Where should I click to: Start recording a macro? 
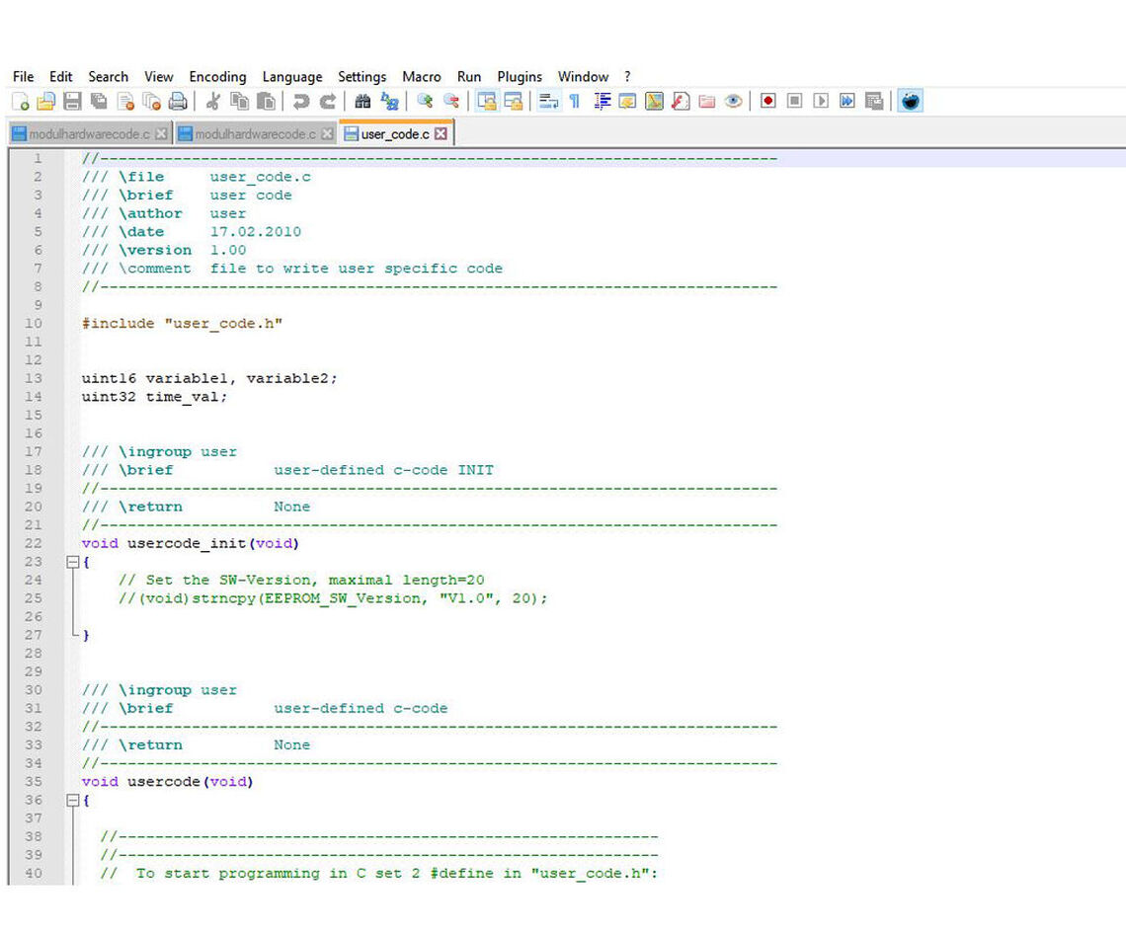767,100
